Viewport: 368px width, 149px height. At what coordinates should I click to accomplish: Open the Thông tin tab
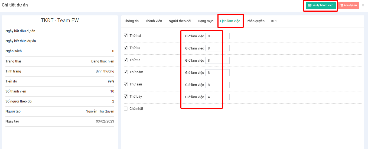tap(131, 21)
